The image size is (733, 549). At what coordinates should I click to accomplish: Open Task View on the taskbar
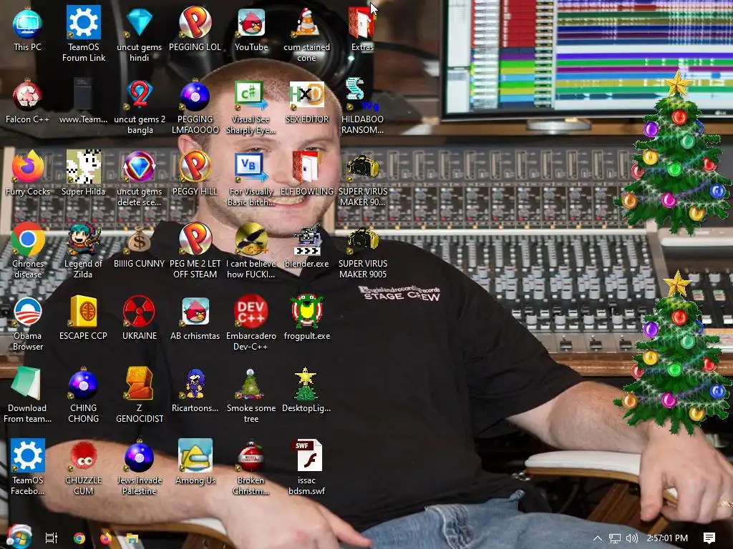(51, 538)
